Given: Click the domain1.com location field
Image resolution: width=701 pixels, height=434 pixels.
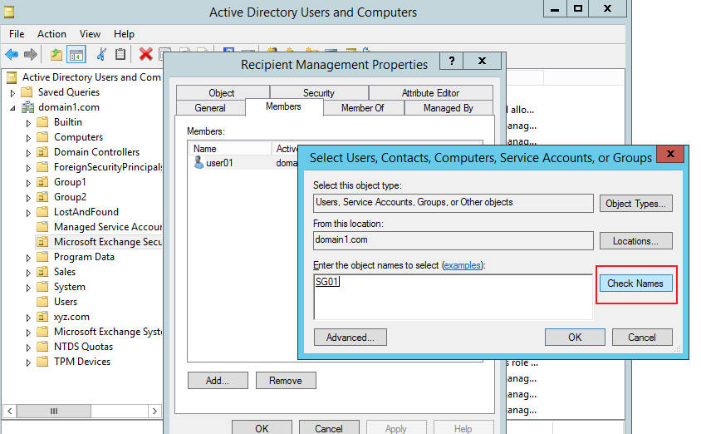Looking at the screenshot, I should point(453,240).
